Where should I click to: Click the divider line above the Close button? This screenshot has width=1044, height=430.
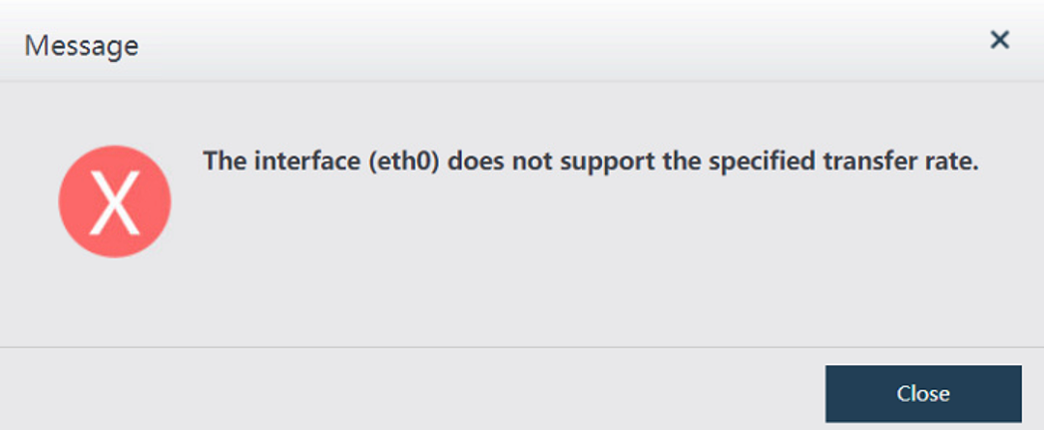coord(522,346)
